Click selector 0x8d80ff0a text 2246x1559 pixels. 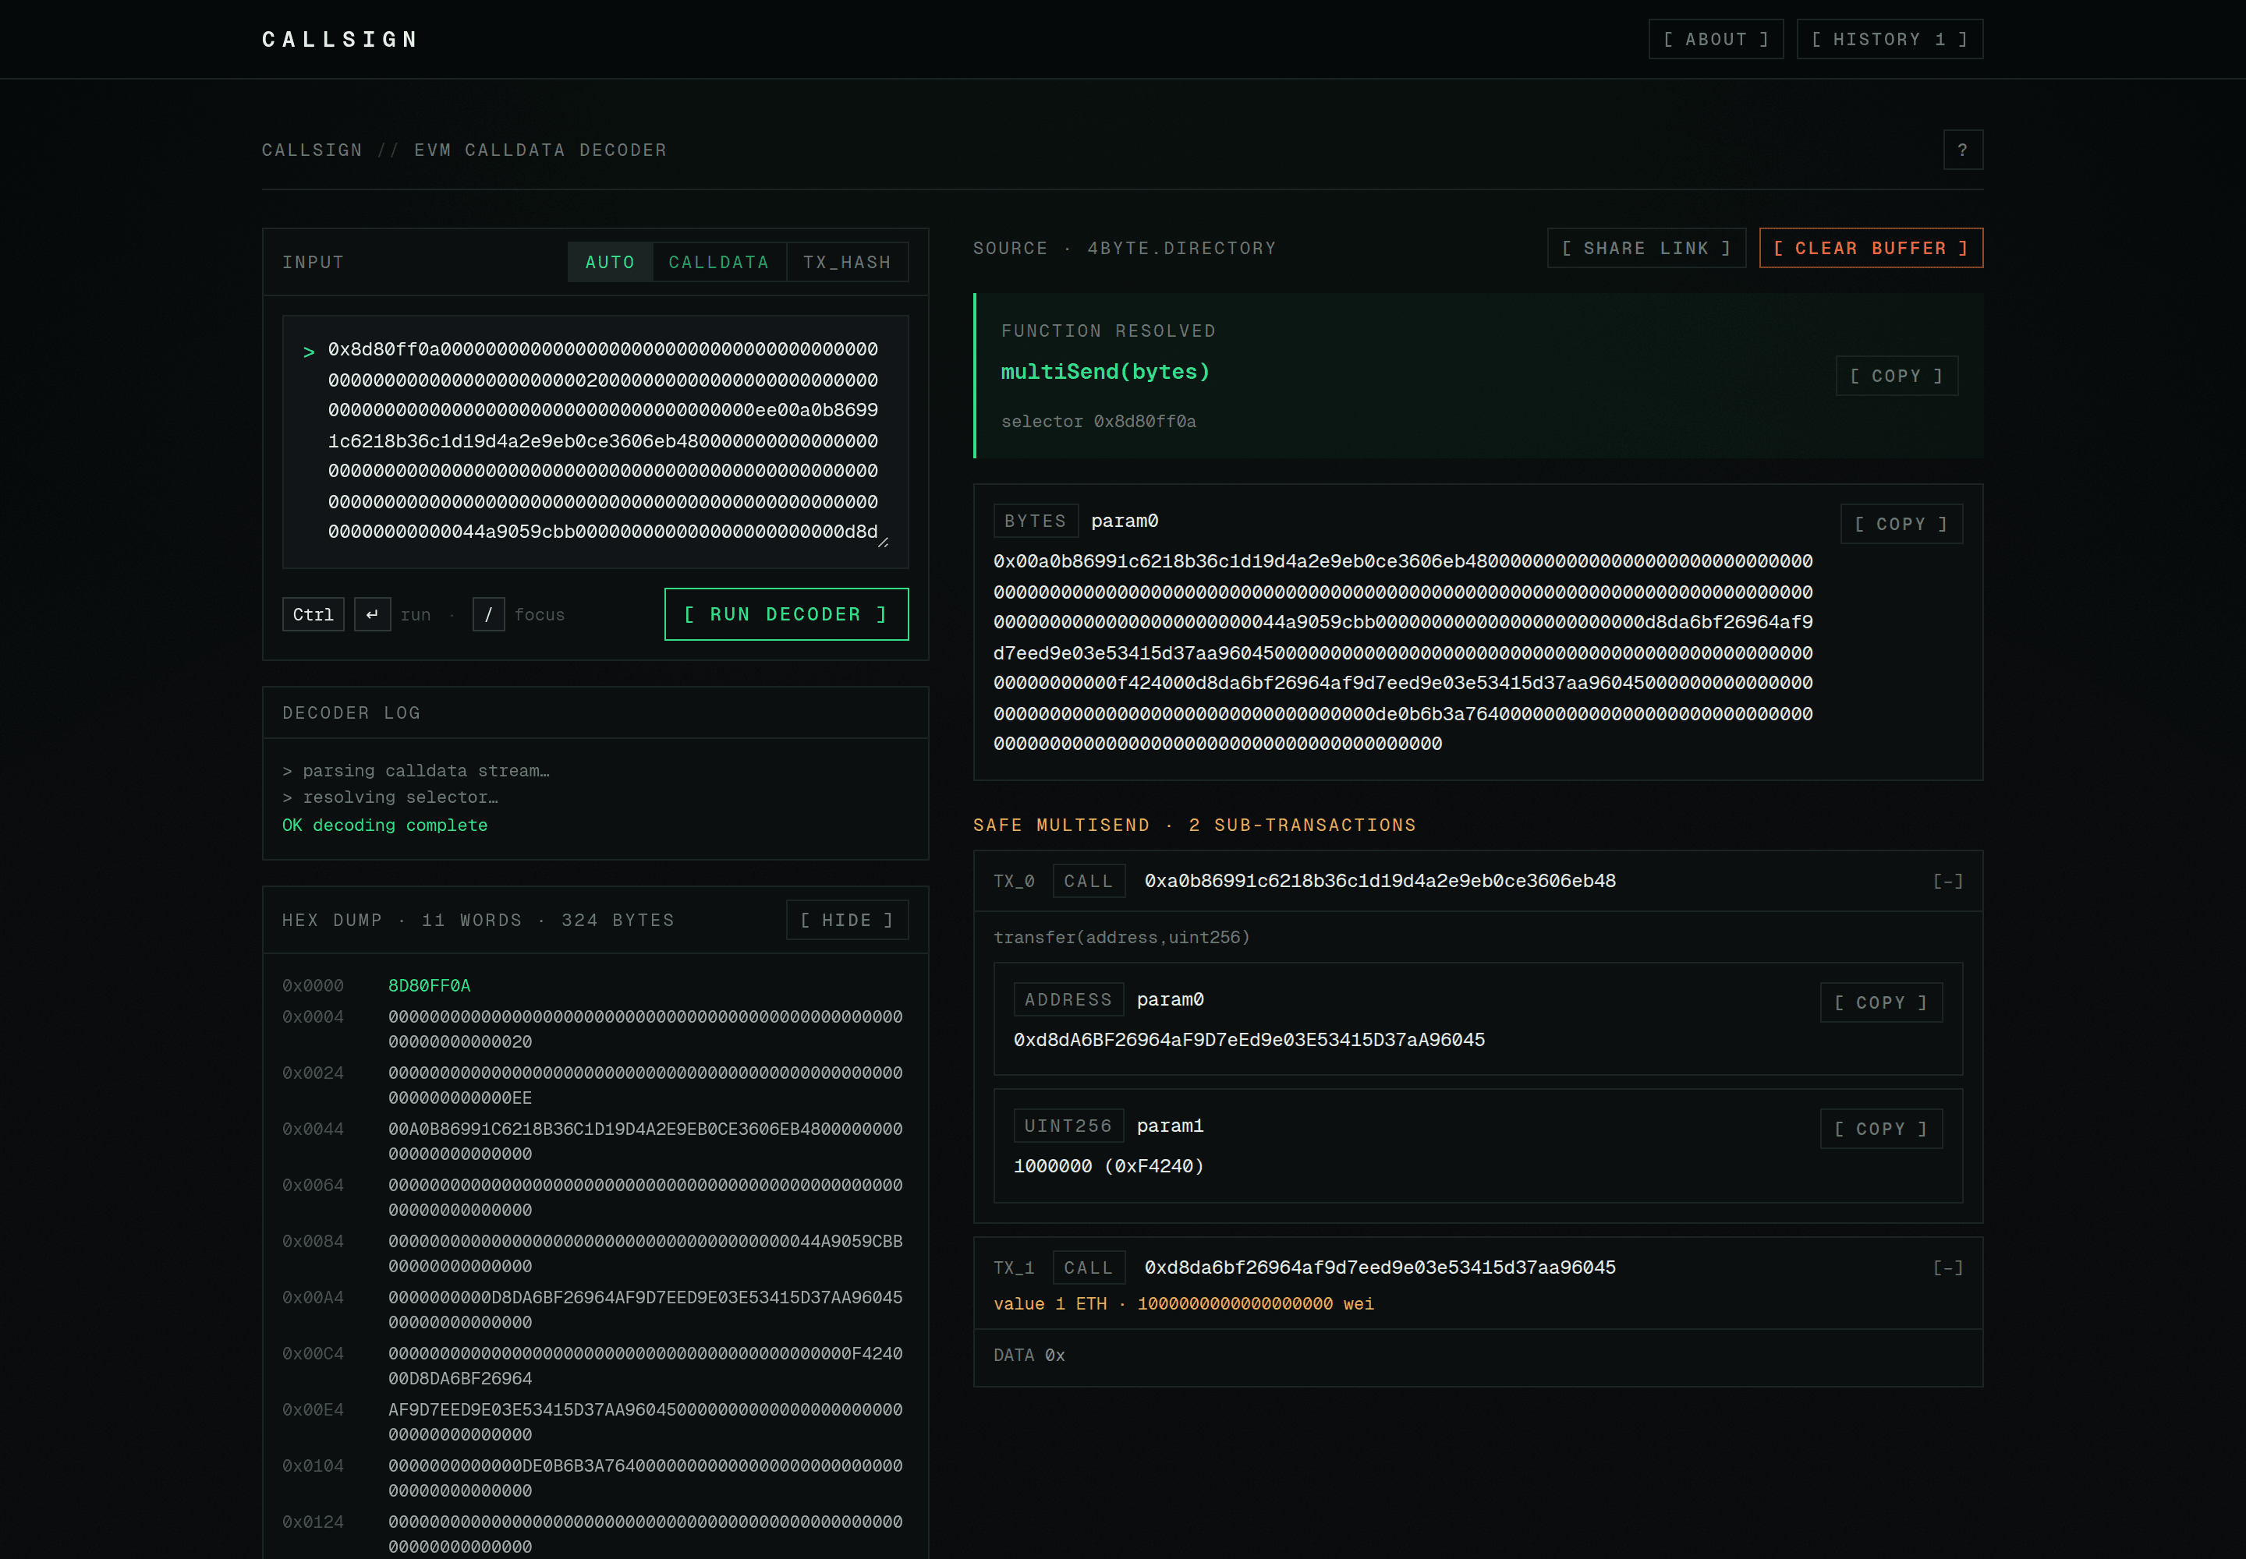coord(1099,421)
